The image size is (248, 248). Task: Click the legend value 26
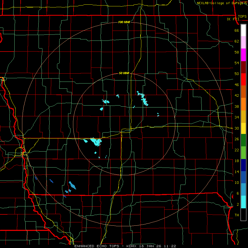pyautogui.click(x=237, y=139)
